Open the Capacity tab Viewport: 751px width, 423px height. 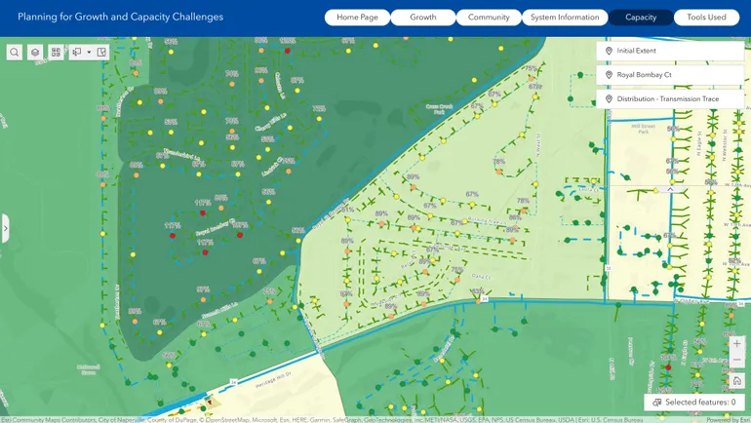point(641,18)
